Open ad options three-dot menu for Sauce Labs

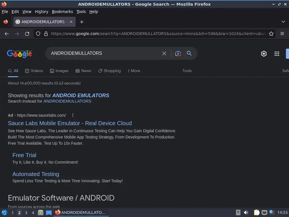click(x=73, y=115)
